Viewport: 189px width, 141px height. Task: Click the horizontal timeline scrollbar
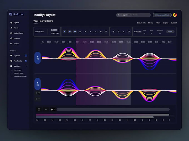click(113, 109)
